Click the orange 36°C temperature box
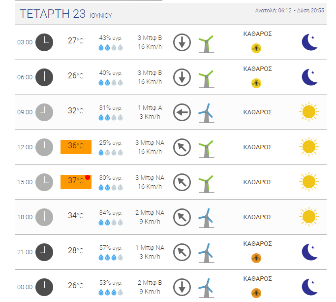 pos(76,147)
